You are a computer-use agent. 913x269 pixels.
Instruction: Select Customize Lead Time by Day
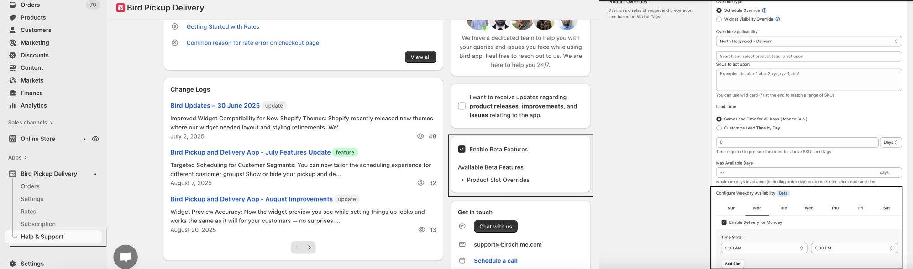pyautogui.click(x=719, y=128)
